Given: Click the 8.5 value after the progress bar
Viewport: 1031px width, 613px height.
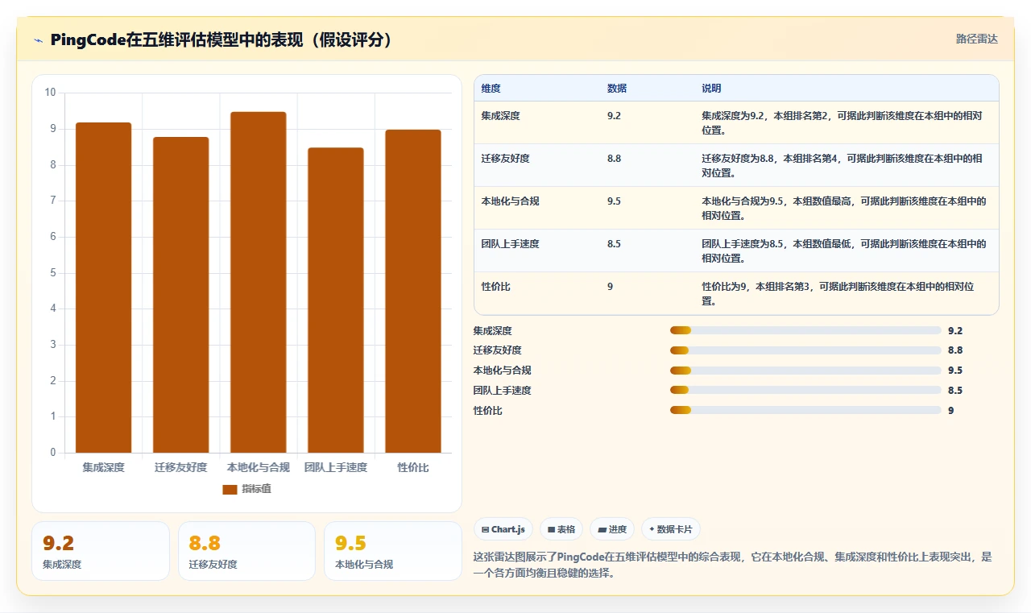Looking at the screenshot, I should (x=955, y=391).
